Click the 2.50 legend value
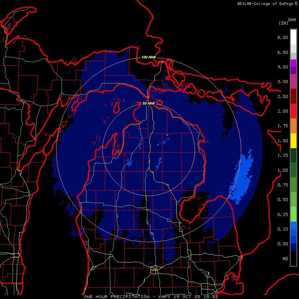Viewport: 299px width, 299px height. [283, 96]
